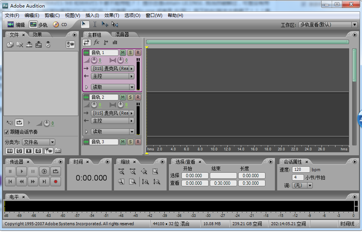362x232 pixels.
Task: Adjust the 音轨 1 volume knob
Action: point(94,60)
